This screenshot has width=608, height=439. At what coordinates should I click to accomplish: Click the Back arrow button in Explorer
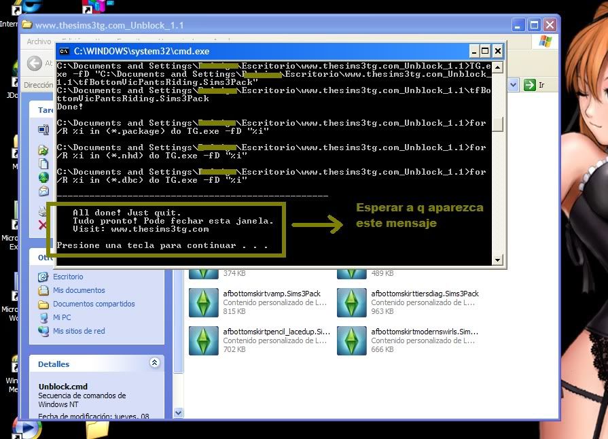click(34, 63)
